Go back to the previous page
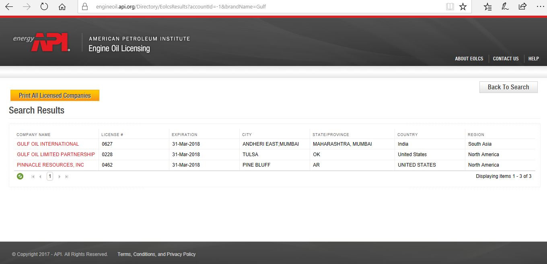547x264 pixels. [9, 6]
